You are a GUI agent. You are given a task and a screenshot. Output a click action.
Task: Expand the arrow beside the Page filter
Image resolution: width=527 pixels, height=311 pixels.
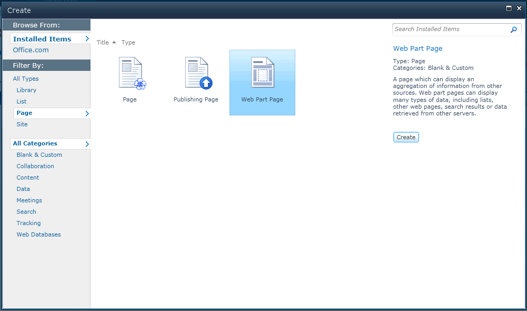[87, 113]
